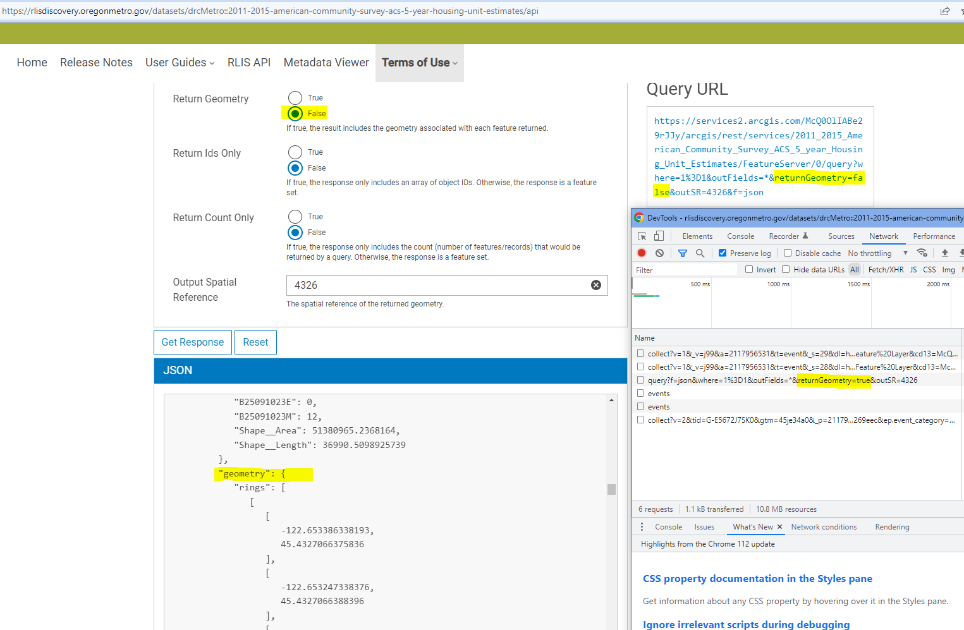Open the User Guides dropdown menu
This screenshot has width=964, height=630.
pos(180,63)
